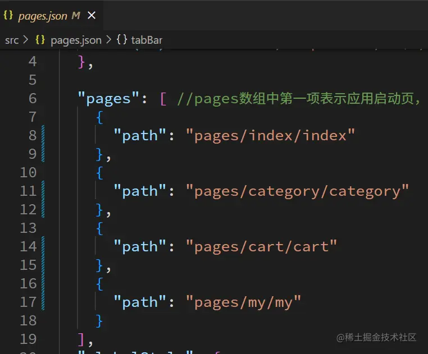Click line number 6 in gutter
Screen dimensions: 428x354
click(33, 98)
